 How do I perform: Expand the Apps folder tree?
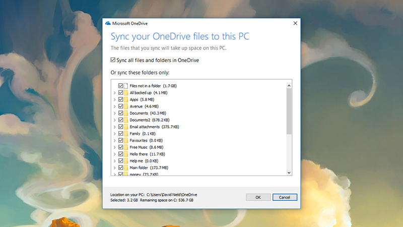pos(115,99)
